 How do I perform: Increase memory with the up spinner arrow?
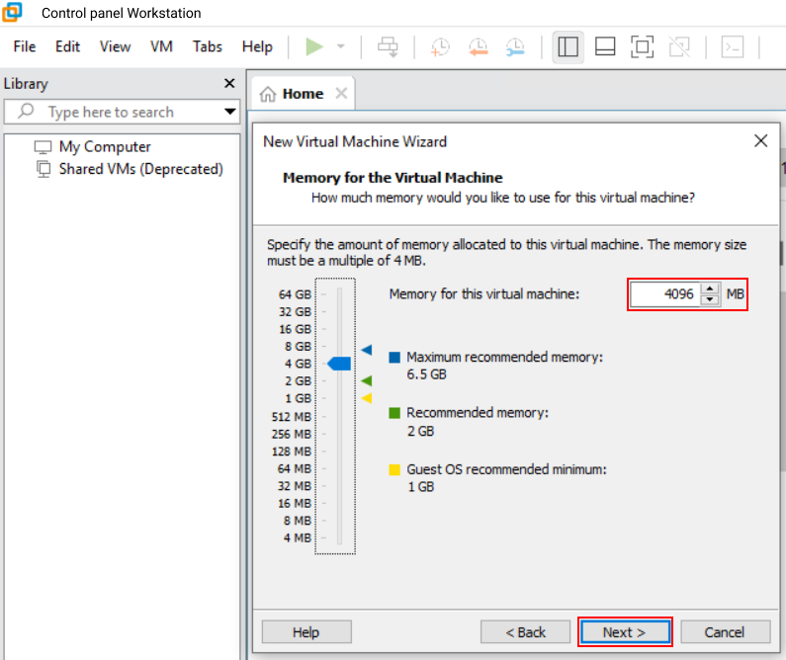click(710, 289)
